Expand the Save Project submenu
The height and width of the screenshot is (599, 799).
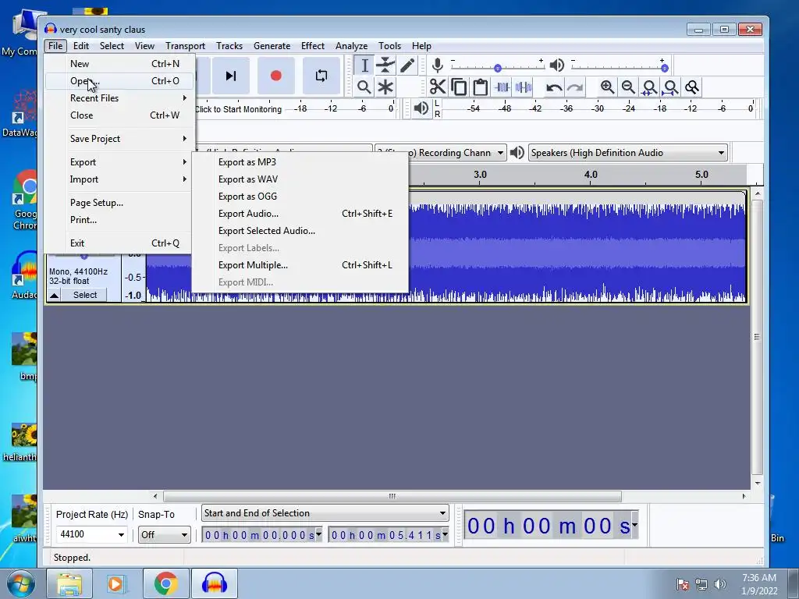coord(119,139)
